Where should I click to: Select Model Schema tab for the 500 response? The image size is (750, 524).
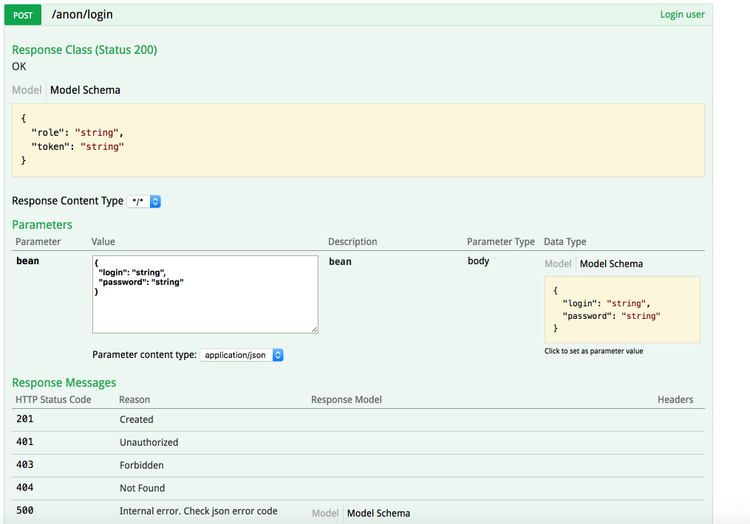click(378, 513)
